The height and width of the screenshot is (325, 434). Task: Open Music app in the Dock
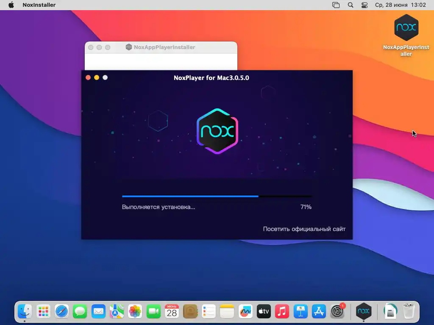pyautogui.click(x=282, y=311)
